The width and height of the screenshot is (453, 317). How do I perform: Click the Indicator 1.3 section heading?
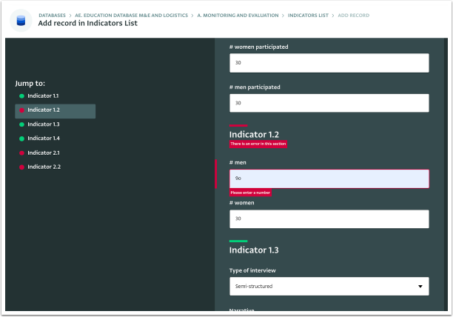tap(254, 250)
